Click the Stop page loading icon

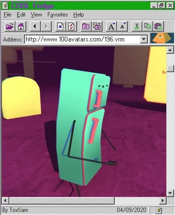click(61, 26)
